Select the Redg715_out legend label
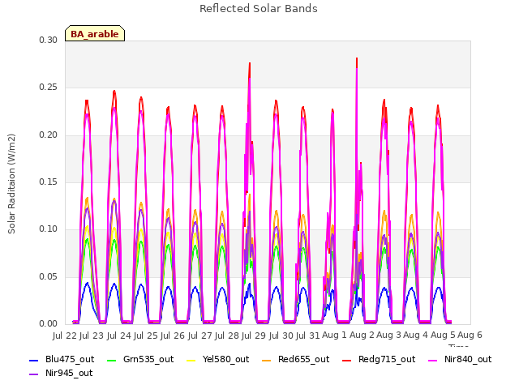The width and height of the screenshot is (519, 389). (387, 359)
